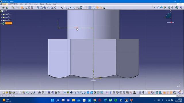Select the xy plane tree item
The height and width of the screenshot is (103, 184).
coord(8,14)
